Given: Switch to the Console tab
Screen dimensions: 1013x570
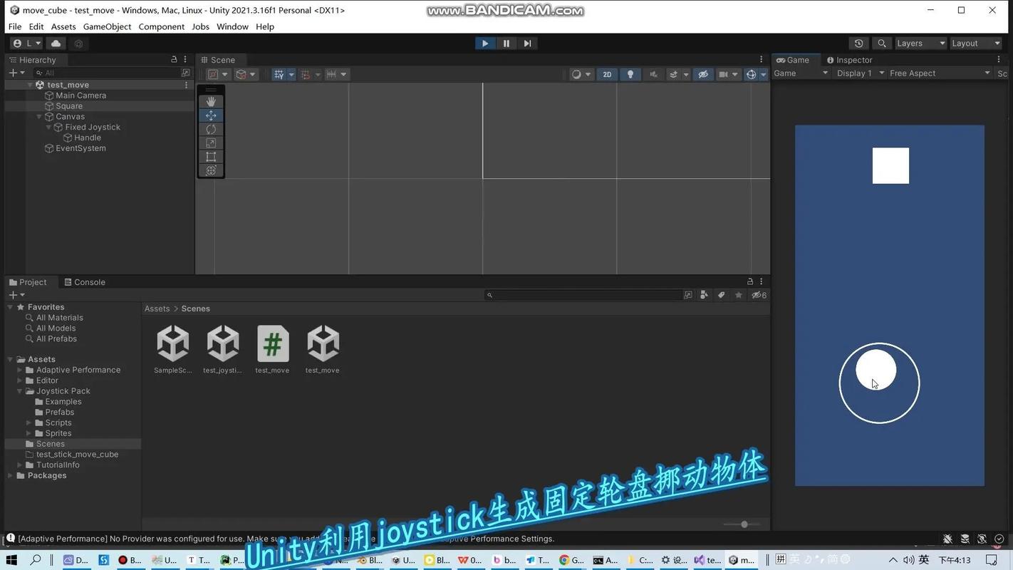Looking at the screenshot, I should tap(85, 282).
